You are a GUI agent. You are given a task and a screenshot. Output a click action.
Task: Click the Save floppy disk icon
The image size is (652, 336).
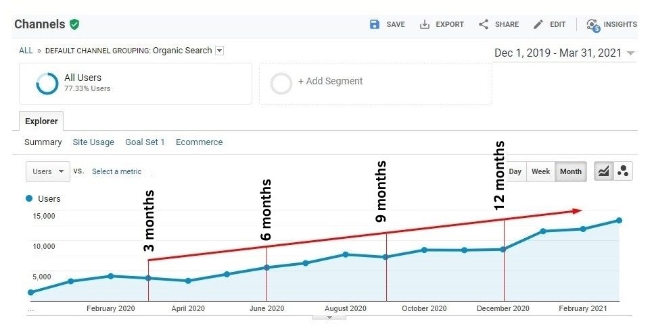pos(375,24)
